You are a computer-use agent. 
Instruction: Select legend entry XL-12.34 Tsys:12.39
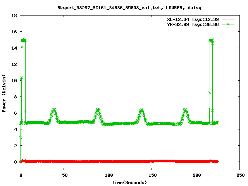(x=193, y=19)
